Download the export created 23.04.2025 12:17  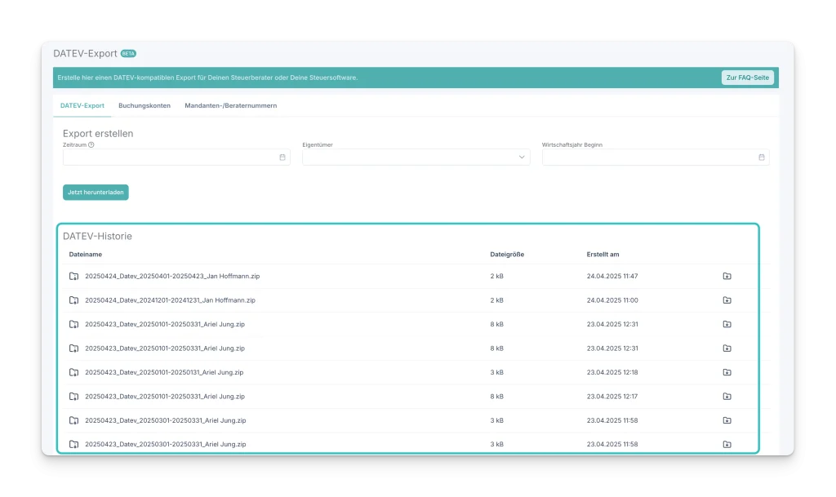click(727, 396)
